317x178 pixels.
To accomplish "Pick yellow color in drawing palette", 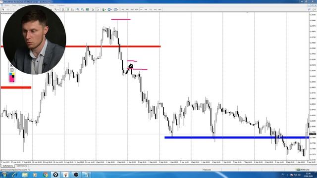I will 13,74.
